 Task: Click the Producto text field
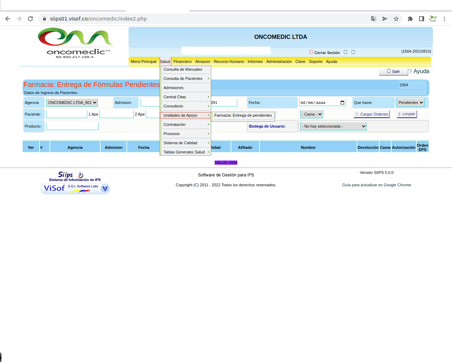coord(72,127)
